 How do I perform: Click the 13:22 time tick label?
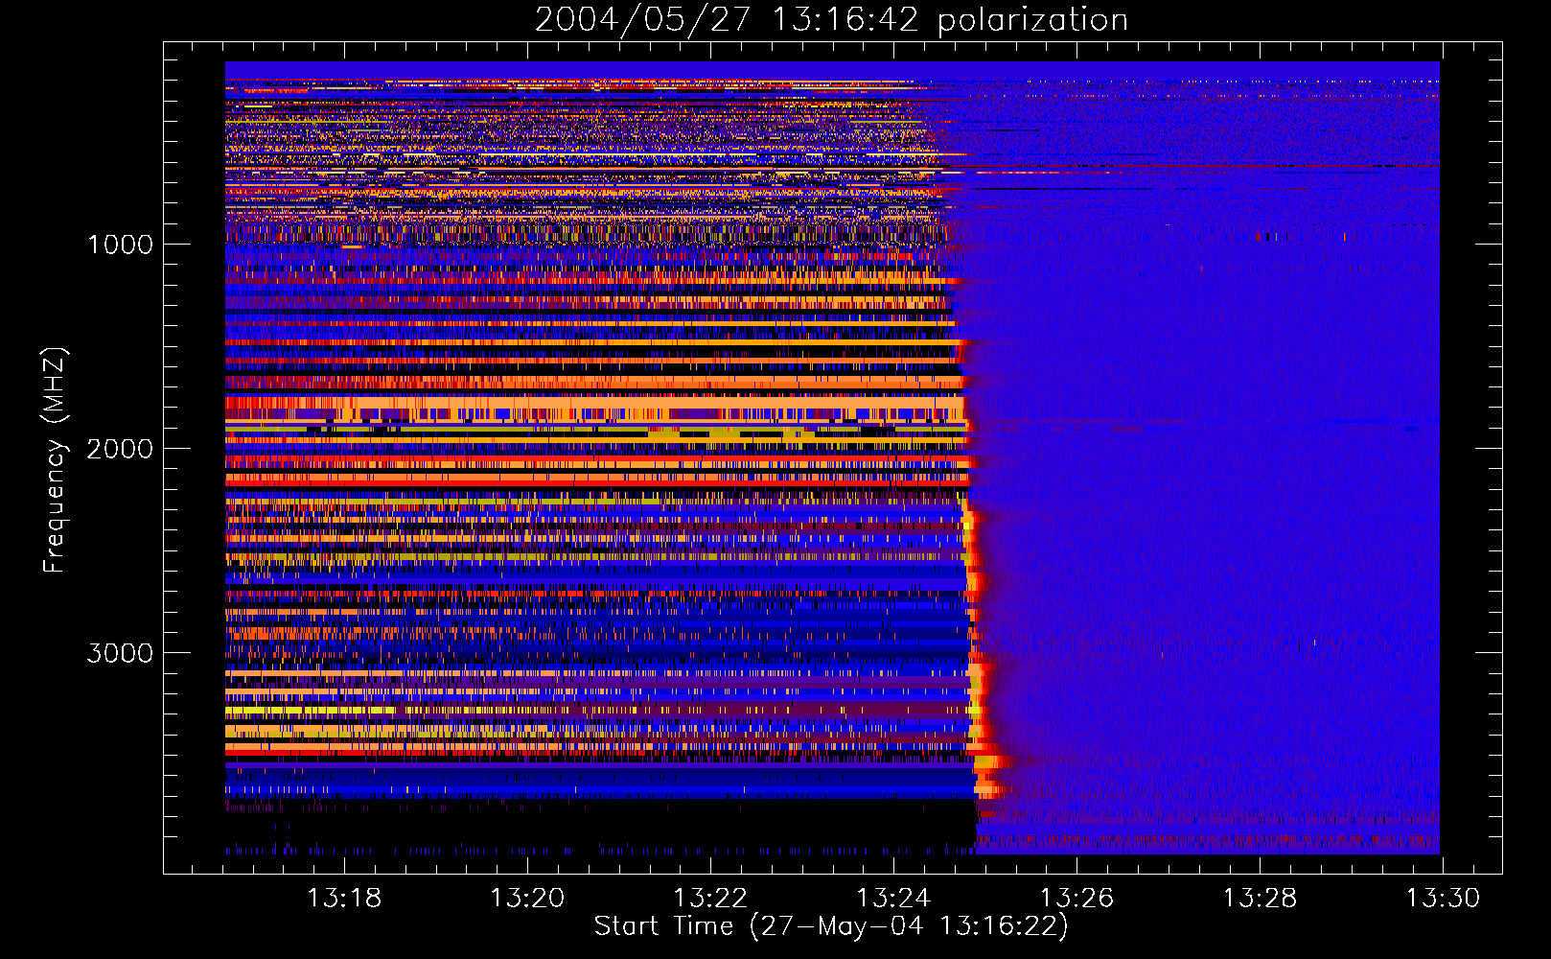pos(710,899)
